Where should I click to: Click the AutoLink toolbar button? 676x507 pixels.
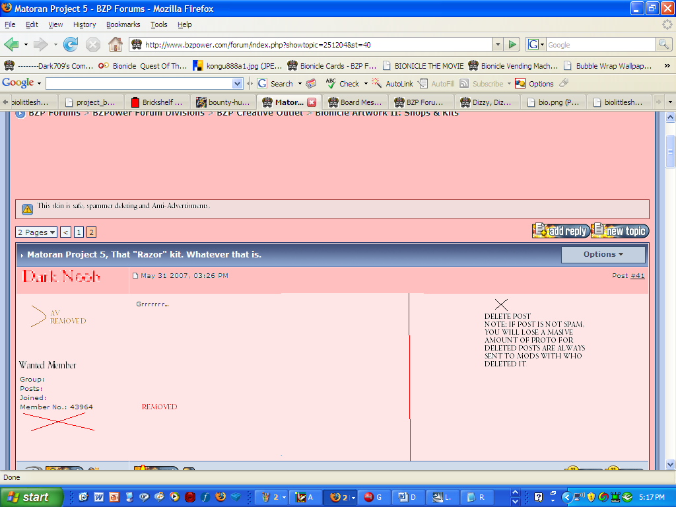pyautogui.click(x=393, y=84)
